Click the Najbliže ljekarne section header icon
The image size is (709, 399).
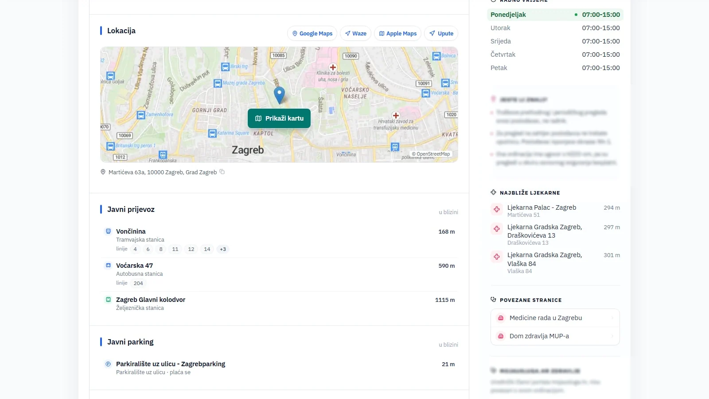click(x=494, y=192)
